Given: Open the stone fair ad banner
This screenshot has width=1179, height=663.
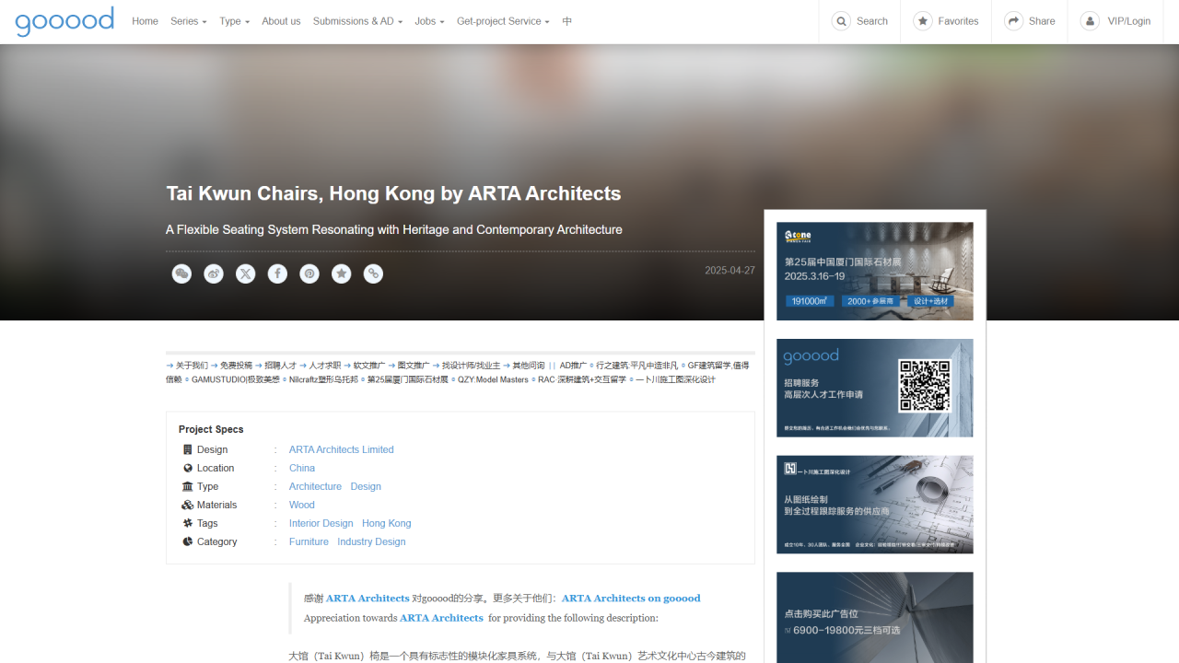Looking at the screenshot, I should [874, 271].
